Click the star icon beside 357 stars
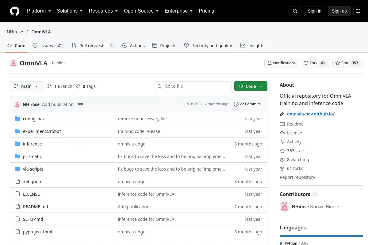This screenshot has width=368, height=245. (282, 151)
